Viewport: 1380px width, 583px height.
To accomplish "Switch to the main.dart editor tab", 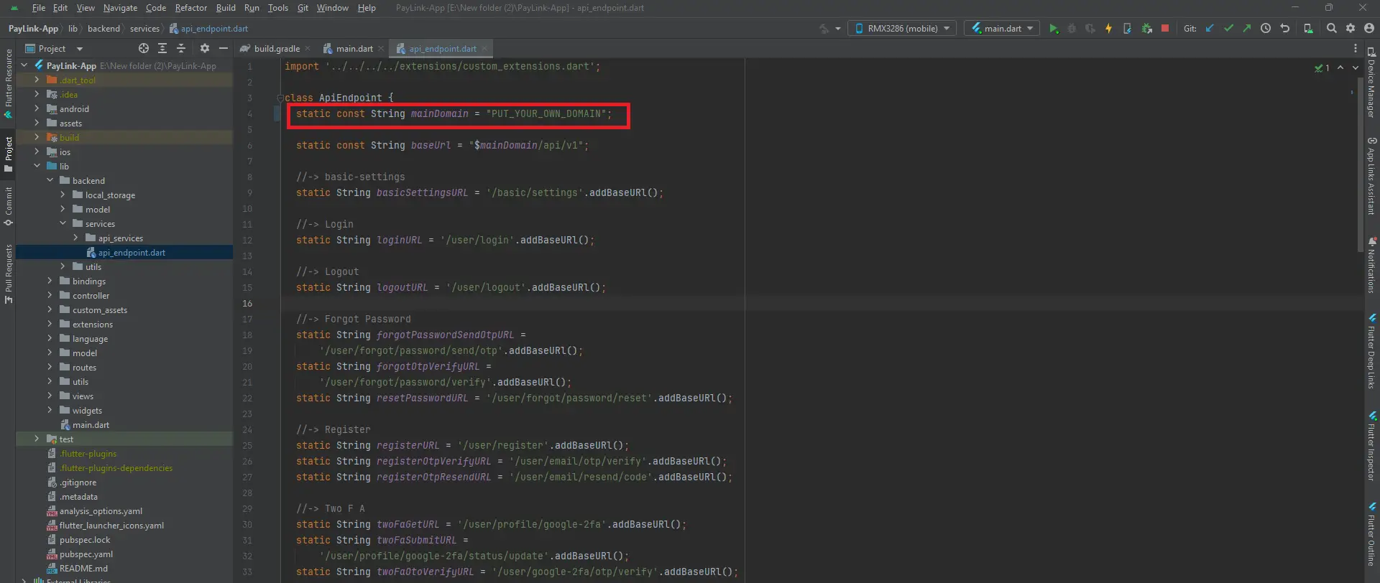I will pos(354,49).
